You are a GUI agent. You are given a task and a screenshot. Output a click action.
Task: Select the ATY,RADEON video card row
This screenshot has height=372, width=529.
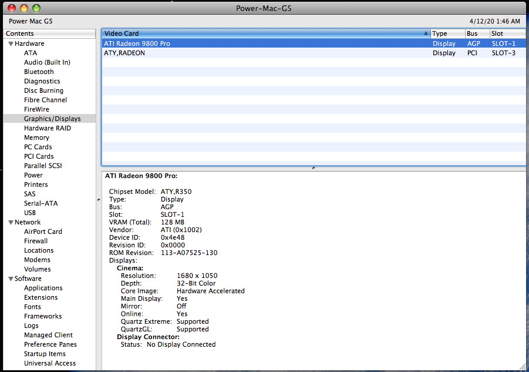click(314, 53)
